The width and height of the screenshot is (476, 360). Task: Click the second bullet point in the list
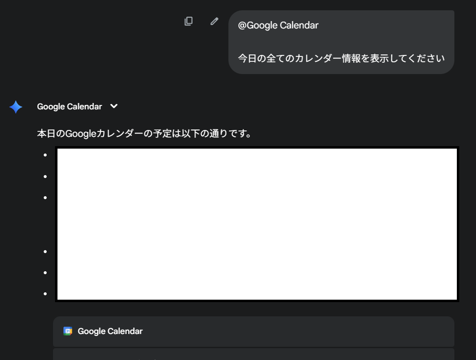tap(45, 176)
